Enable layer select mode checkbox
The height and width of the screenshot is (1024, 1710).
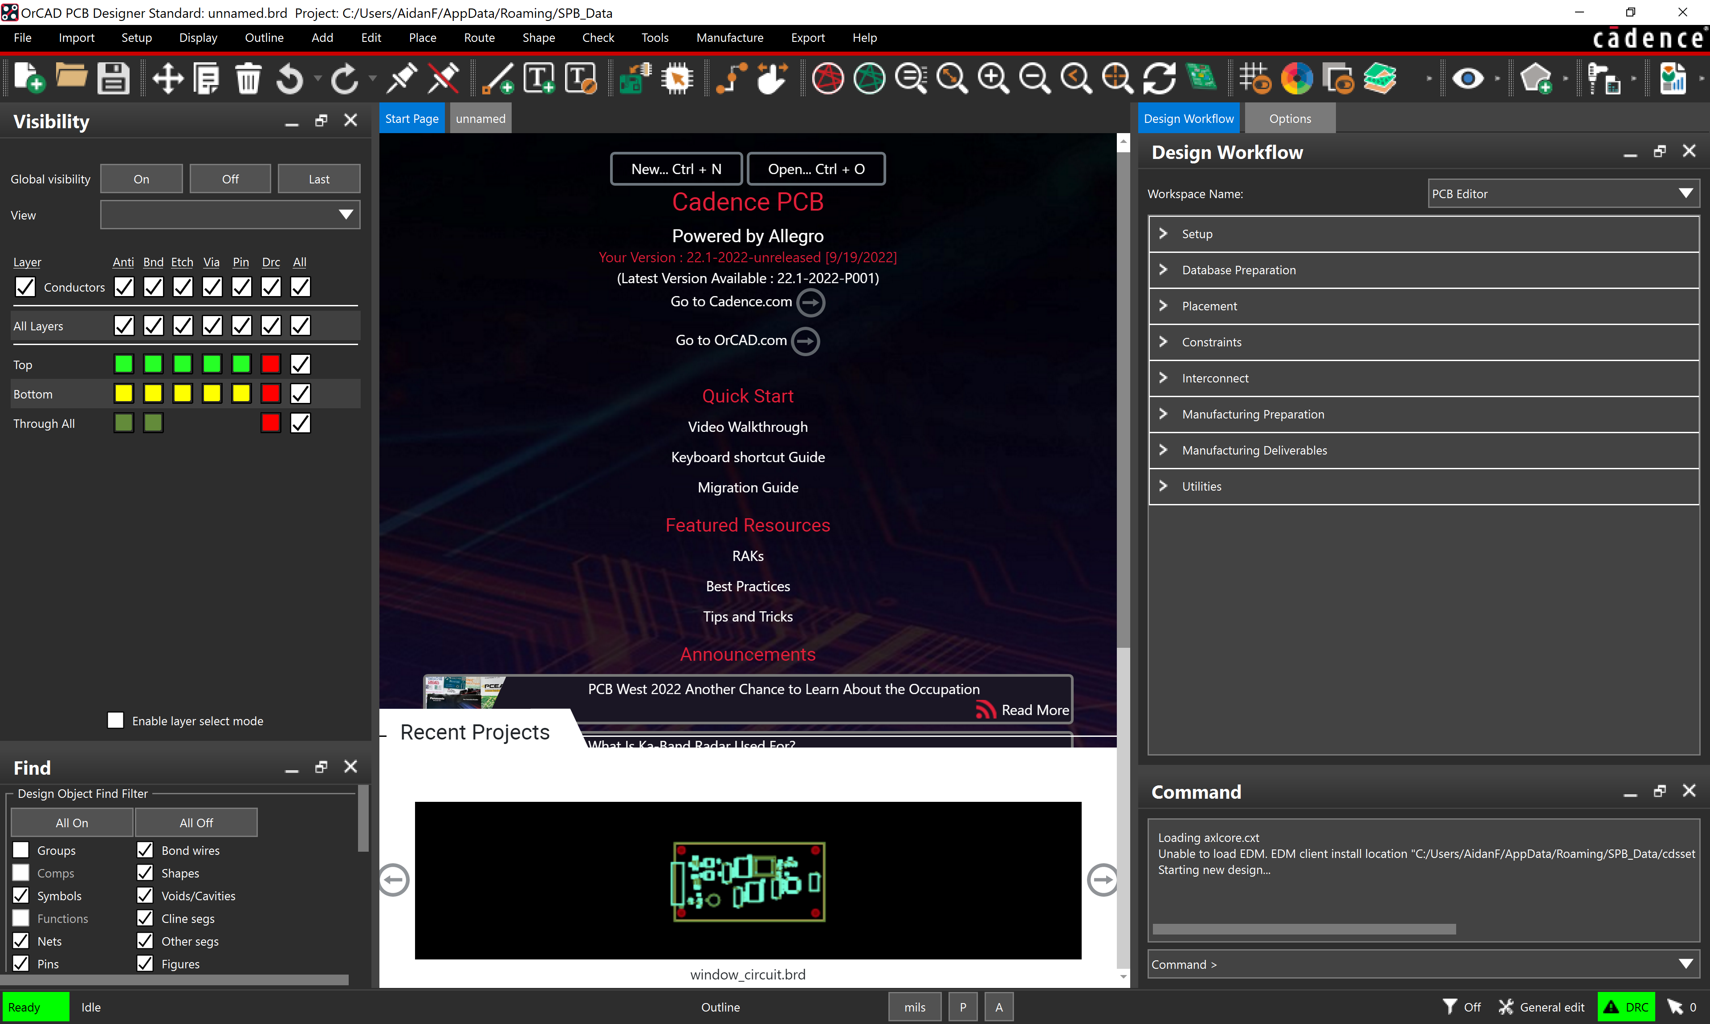(115, 720)
